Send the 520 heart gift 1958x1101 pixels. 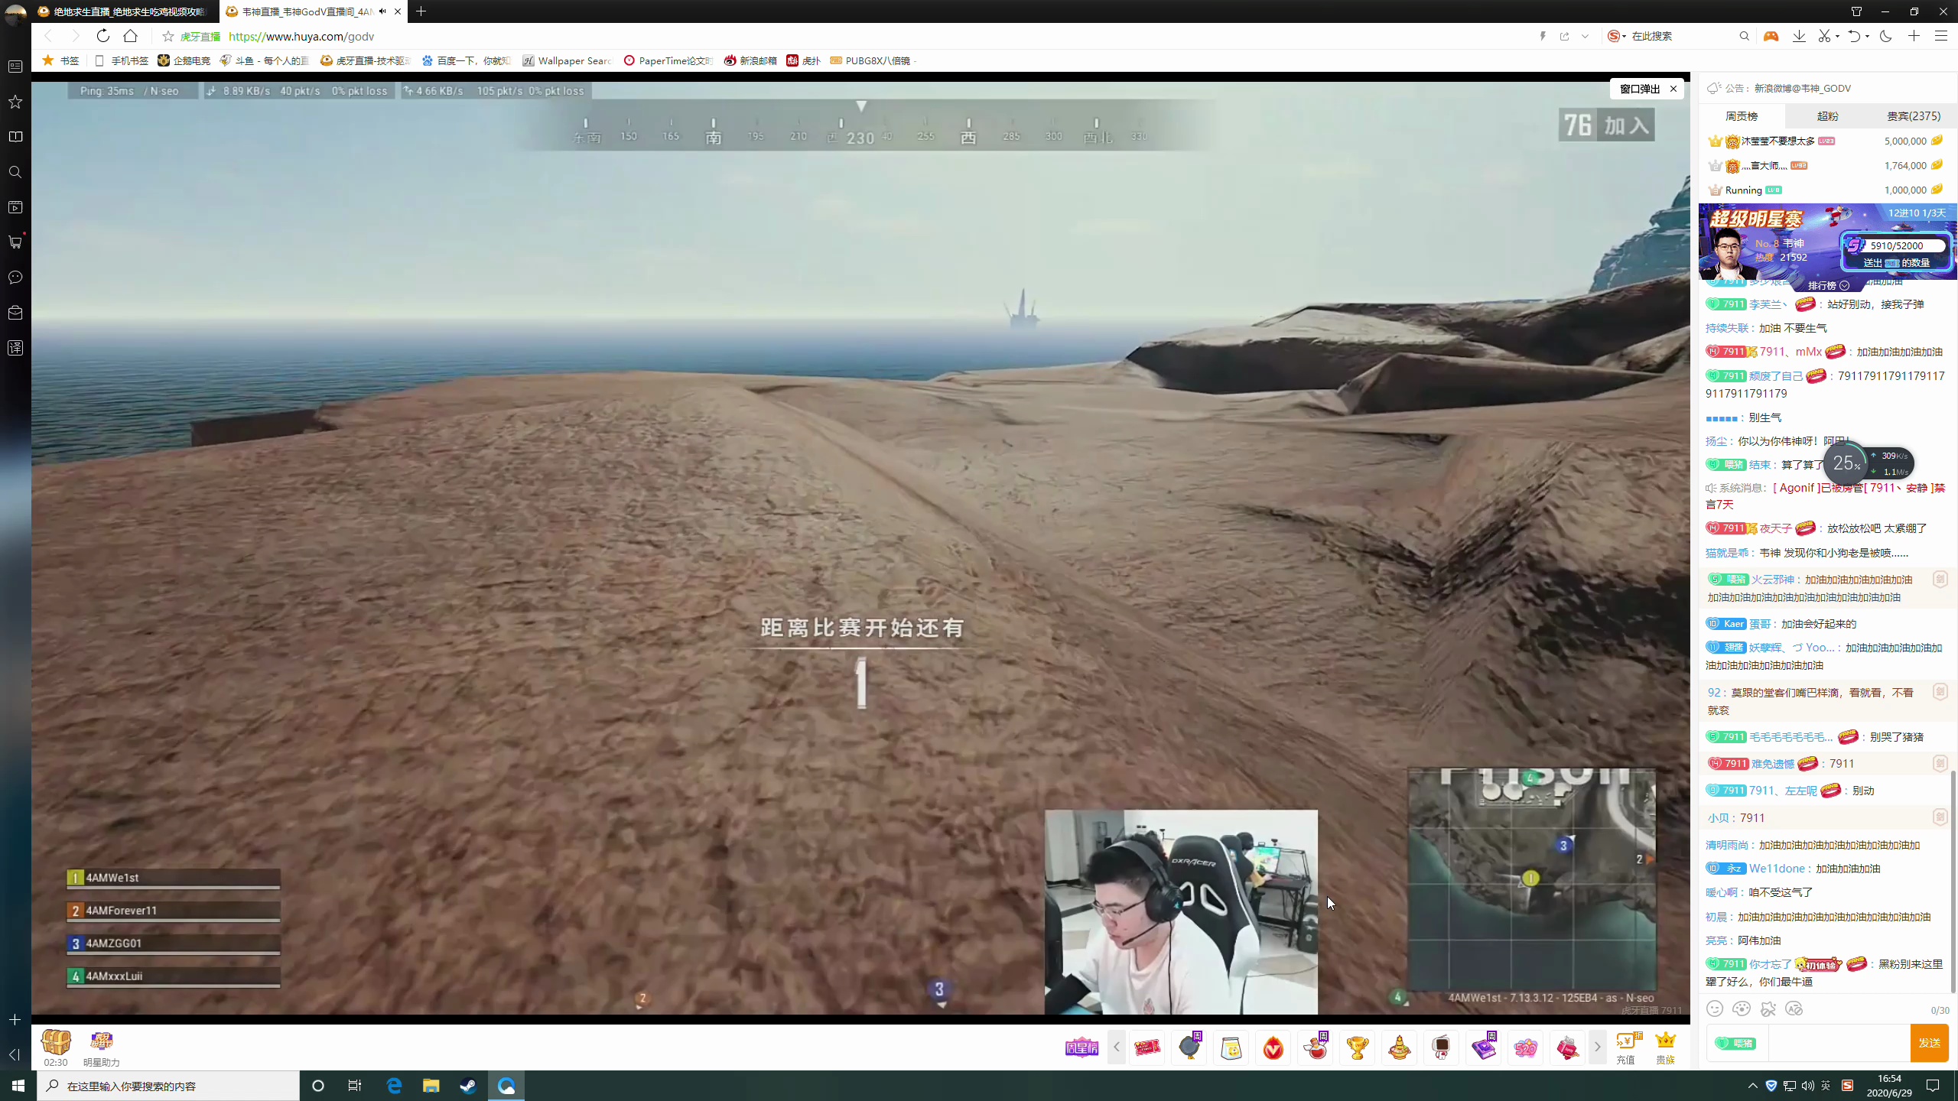point(1525,1047)
